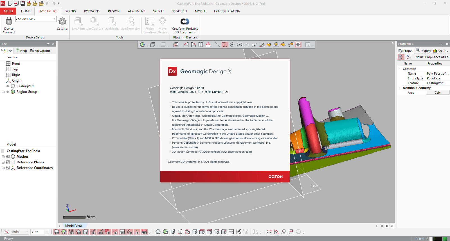The height and width of the screenshot is (241, 450).
Task: Select the Freehand lasso selection tool
Action: pyautogui.click(x=247, y=45)
